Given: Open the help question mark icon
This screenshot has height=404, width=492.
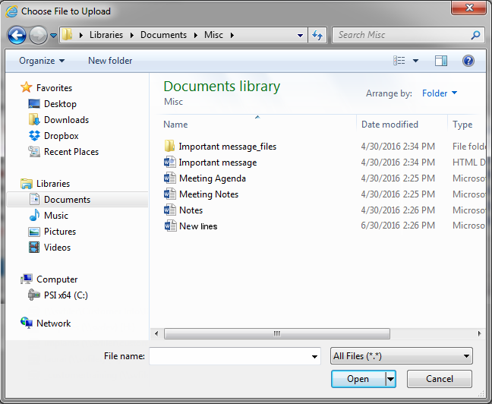Looking at the screenshot, I should 468,61.
